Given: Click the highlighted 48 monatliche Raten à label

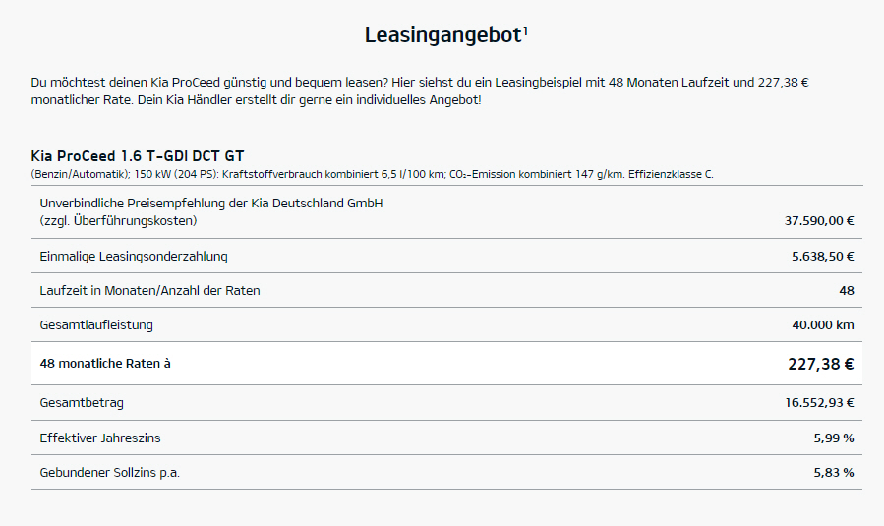Looking at the screenshot, I should [106, 364].
